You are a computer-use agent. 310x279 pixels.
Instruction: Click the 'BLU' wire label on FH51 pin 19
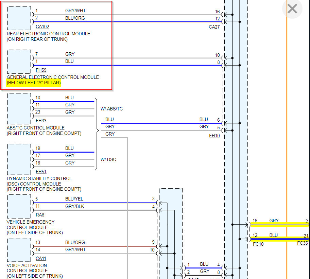[69, 148]
